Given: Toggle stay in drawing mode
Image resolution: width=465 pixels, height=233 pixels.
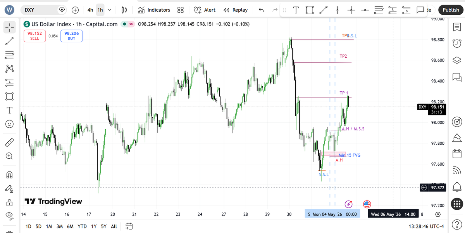Looking at the screenshot, I should tap(10, 188).
